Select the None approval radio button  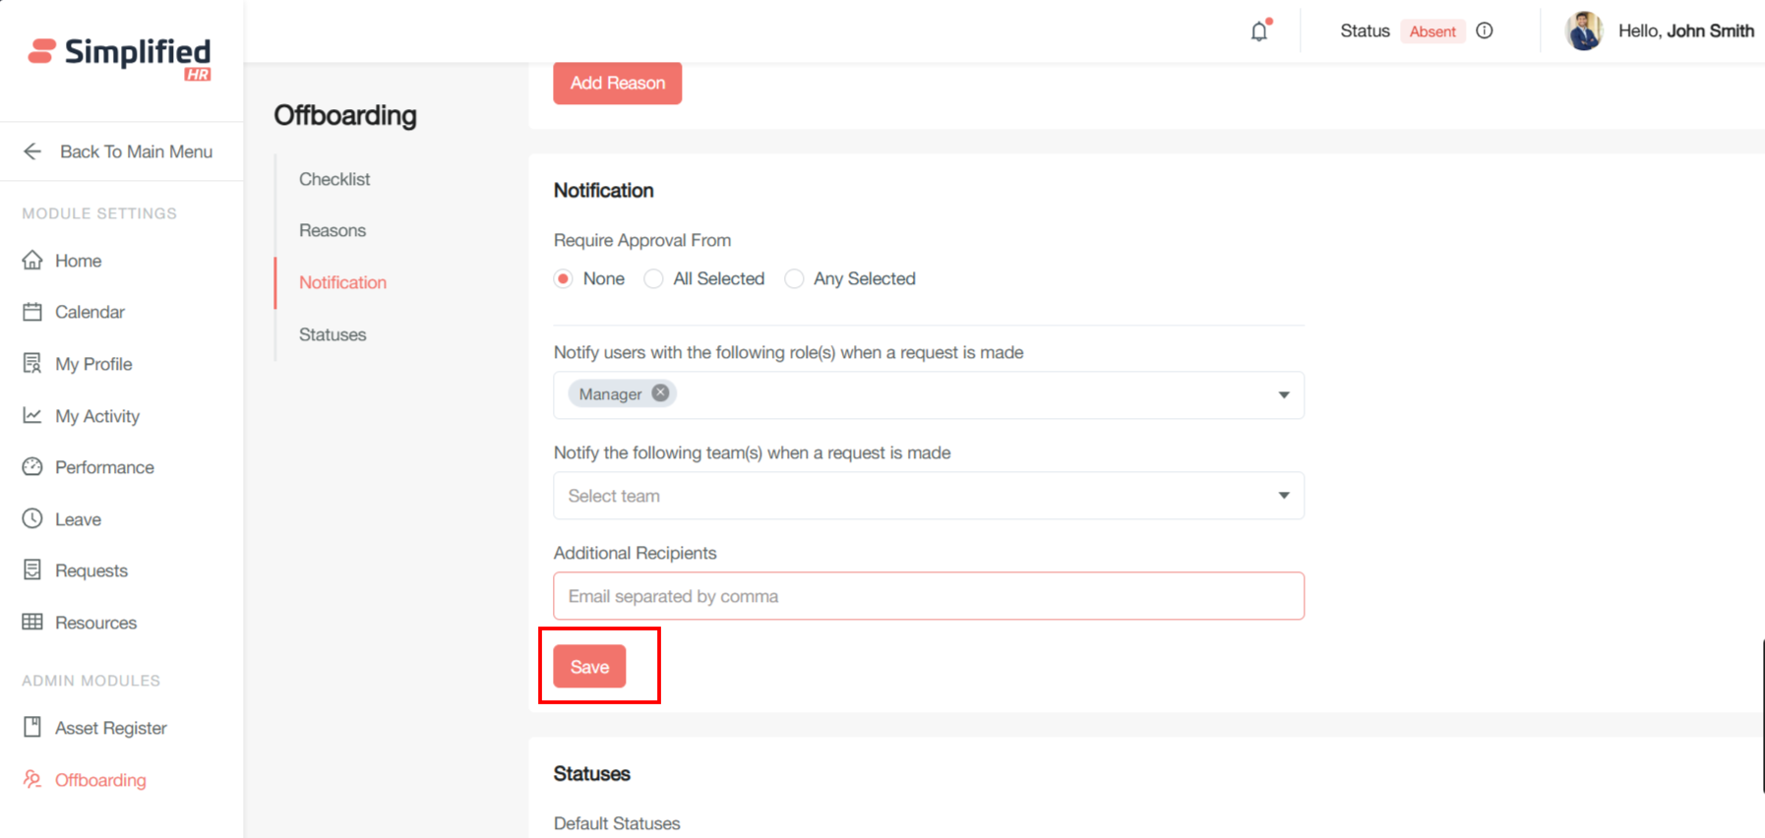(564, 279)
